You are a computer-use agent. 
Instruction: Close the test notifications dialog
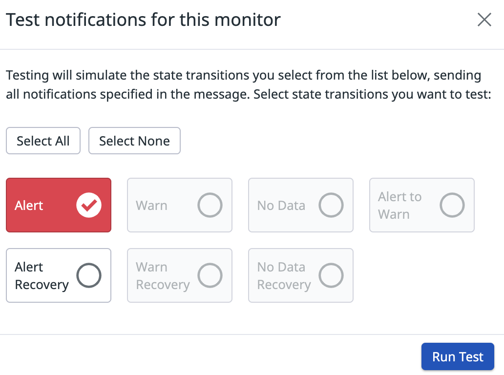pyautogui.click(x=484, y=20)
